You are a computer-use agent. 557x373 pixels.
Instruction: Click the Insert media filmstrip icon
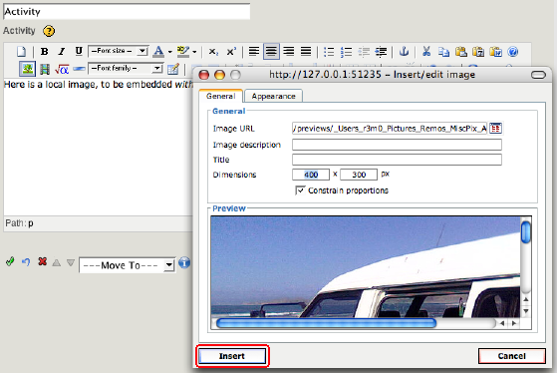pyautogui.click(x=45, y=69)
